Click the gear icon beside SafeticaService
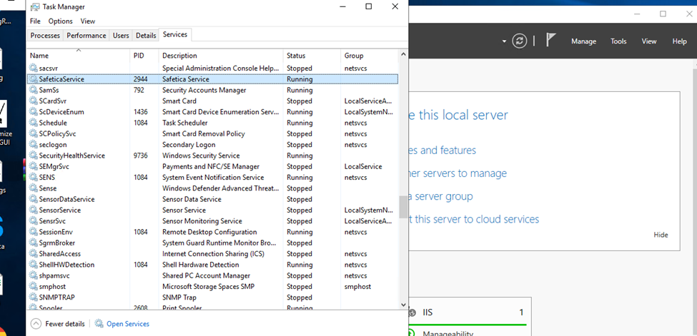The height and width of the screenshot is (336, 697). click(x=34, y=79)
